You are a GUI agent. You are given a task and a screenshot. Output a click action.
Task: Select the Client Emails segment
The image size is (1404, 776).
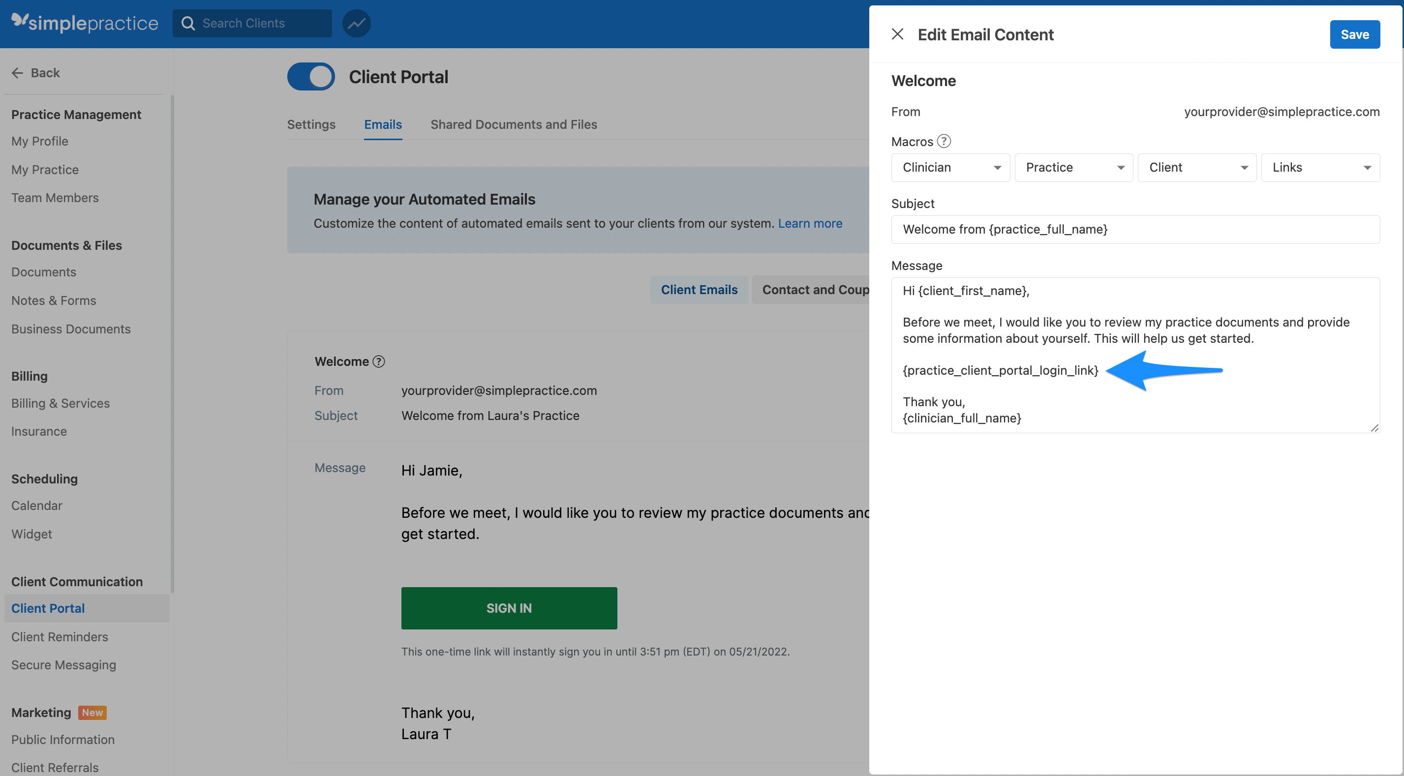click(699, 289)
